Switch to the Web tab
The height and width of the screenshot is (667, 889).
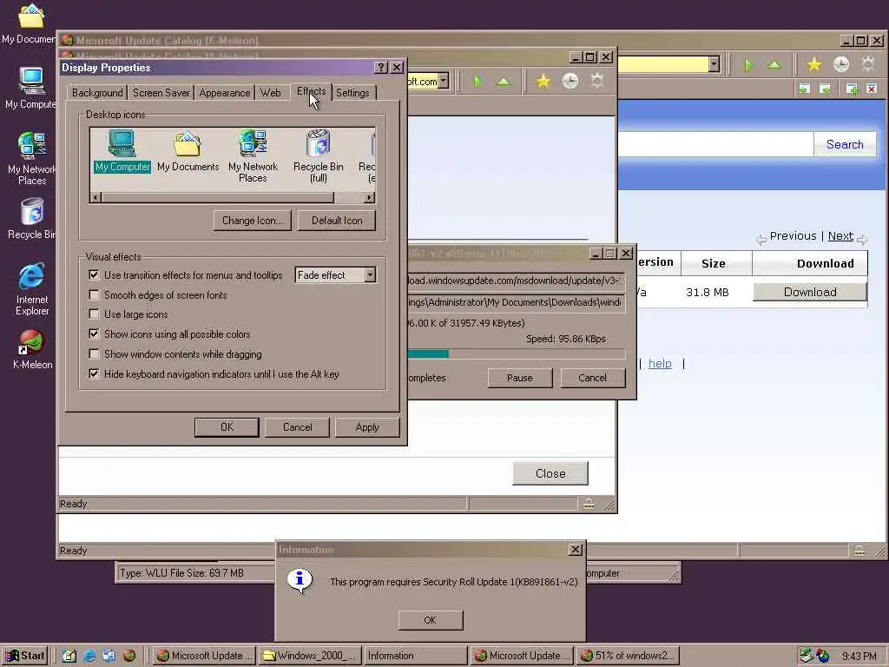point(271,92)
